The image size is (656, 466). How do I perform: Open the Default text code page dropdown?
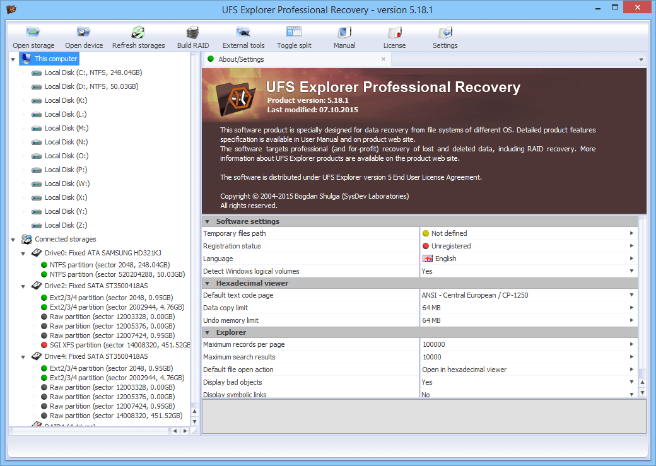point(632,295)
